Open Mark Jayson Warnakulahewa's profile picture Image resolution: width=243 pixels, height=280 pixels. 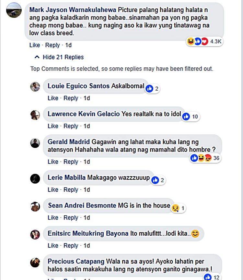click(14, 10)
